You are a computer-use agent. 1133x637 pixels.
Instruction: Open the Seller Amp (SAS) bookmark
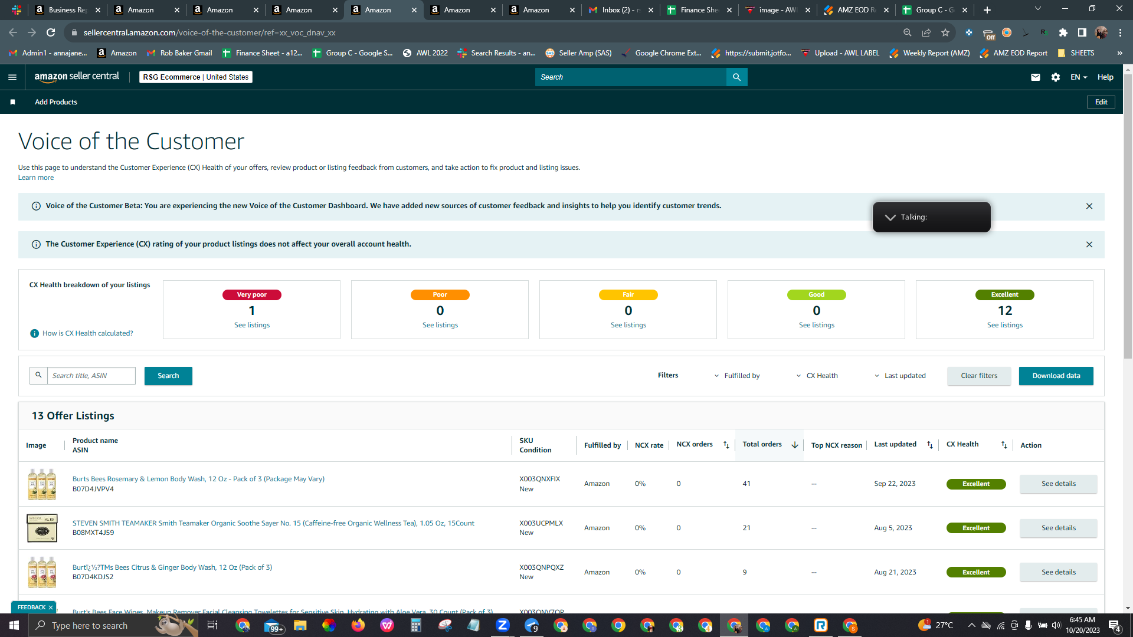tap(578, 53)
